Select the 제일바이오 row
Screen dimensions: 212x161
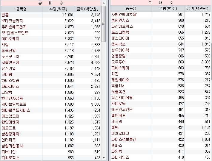point(161,80)
